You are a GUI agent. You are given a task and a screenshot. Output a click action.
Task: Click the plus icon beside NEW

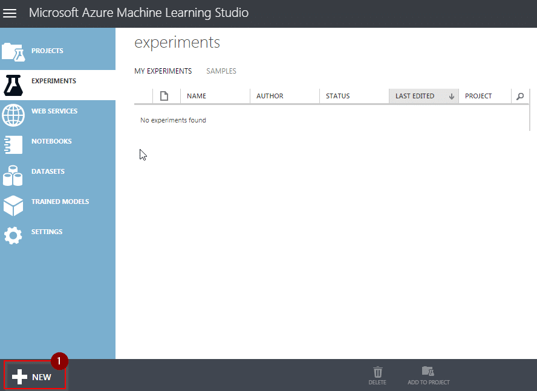point(19,377)
